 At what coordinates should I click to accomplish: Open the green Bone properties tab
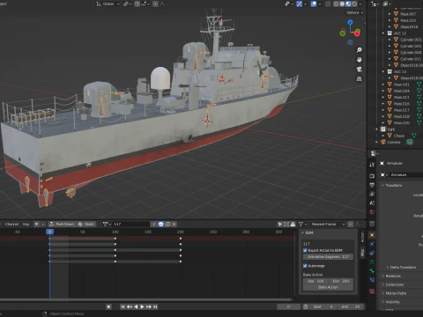(372, 271)
